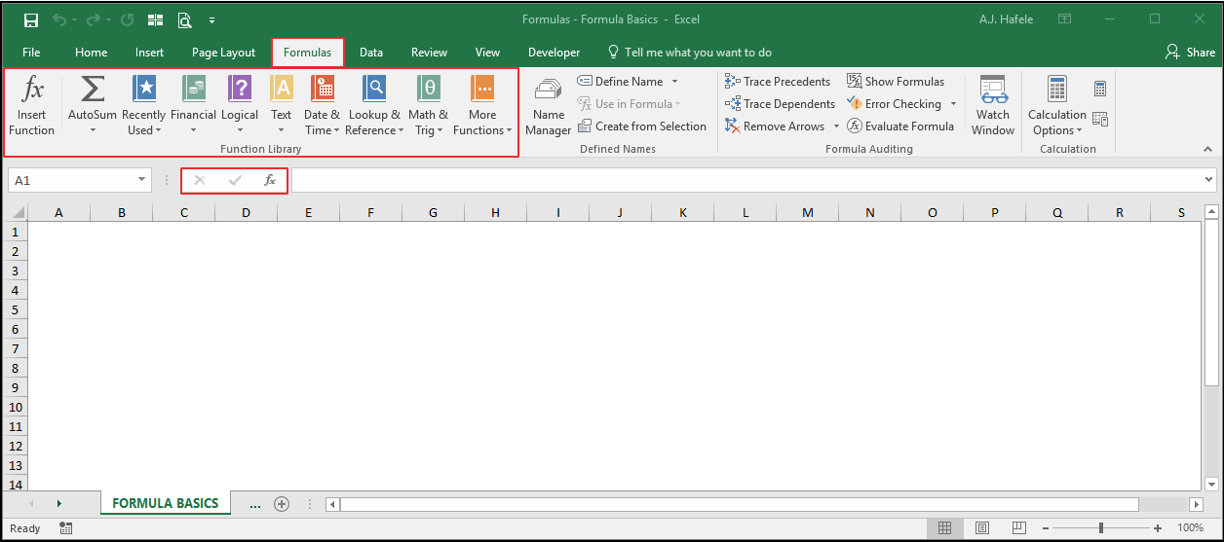Click the Calculate Now icon
Image resolution: width=1224 pixels, height=542 pixels.
1100,89
